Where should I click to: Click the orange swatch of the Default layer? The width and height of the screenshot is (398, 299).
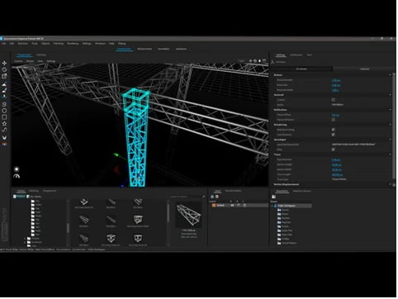point(214,206)
